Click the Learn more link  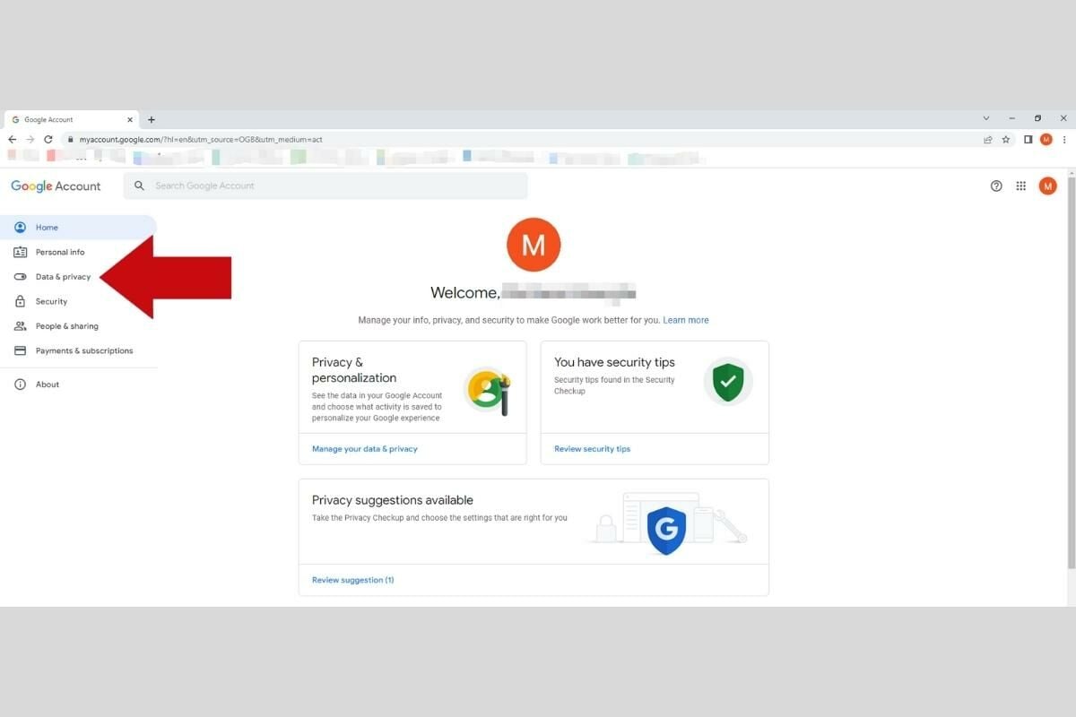685,320
